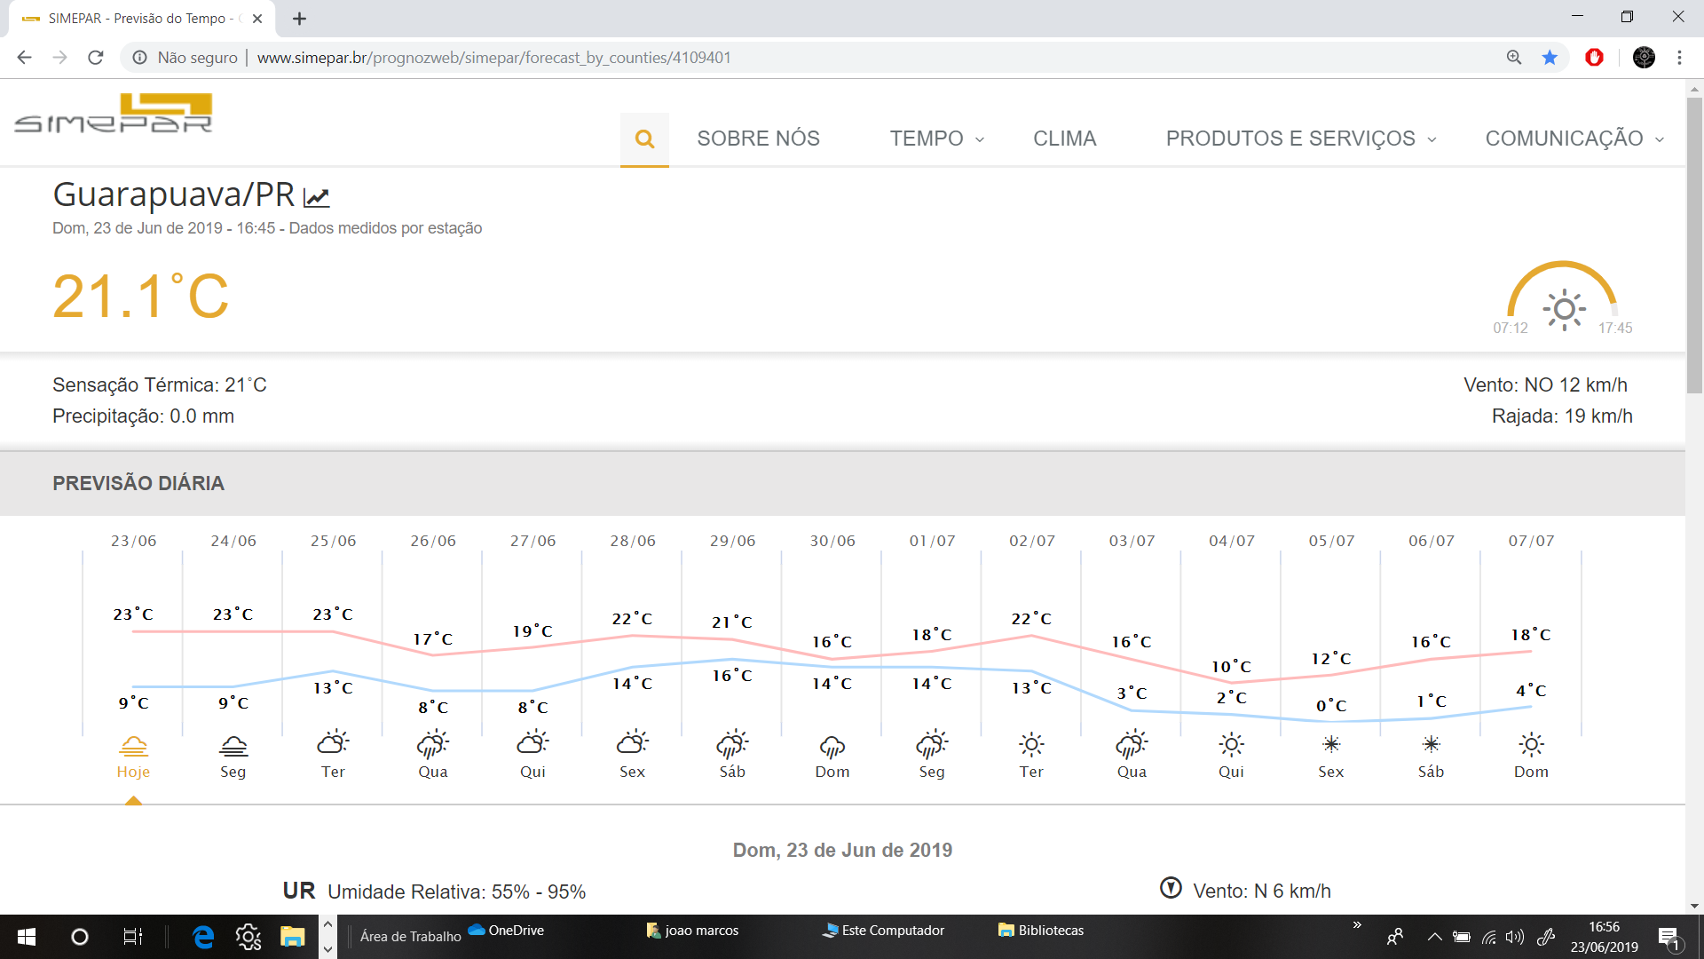Viewport: 1704px width, 959px height.
Task: Reload the page
Action: coord(96,58)
